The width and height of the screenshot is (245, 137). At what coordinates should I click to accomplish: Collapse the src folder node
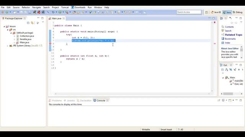click(x=8, y=30)
